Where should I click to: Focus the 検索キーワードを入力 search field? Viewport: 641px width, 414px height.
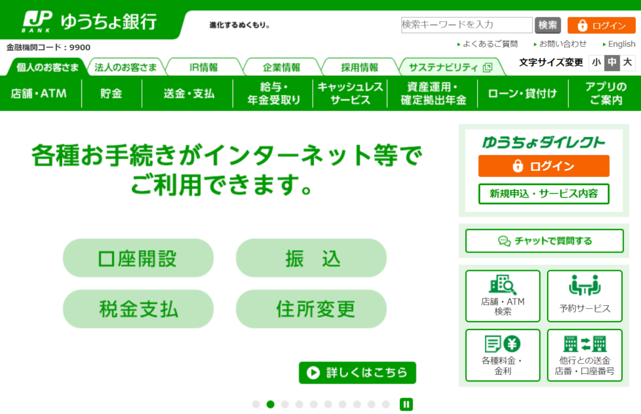pos(466,25)
